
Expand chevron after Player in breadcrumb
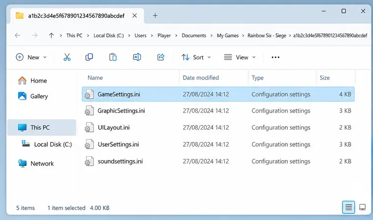(176, 35)
